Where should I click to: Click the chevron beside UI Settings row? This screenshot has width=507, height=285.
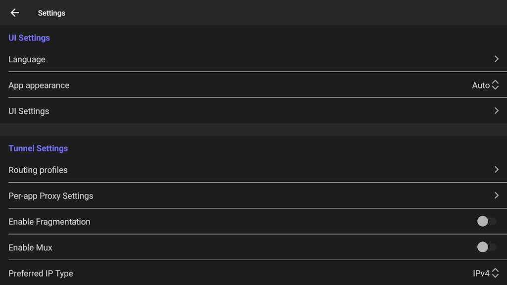(496, 111)
